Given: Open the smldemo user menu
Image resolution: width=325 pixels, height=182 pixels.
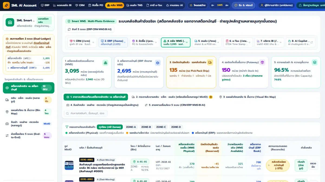Looking at the screenshot, I should [x=276, y=5].
